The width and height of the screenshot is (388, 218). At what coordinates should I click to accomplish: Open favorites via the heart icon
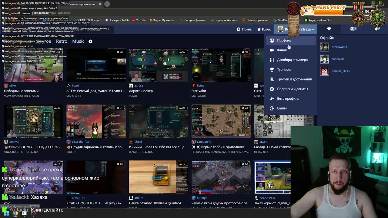pyautogui.click(x=329, y=29)
